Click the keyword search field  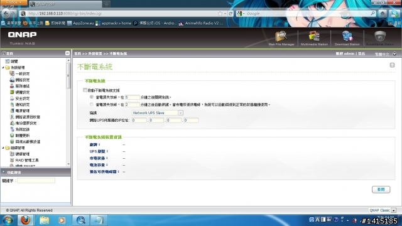[36, 181]
